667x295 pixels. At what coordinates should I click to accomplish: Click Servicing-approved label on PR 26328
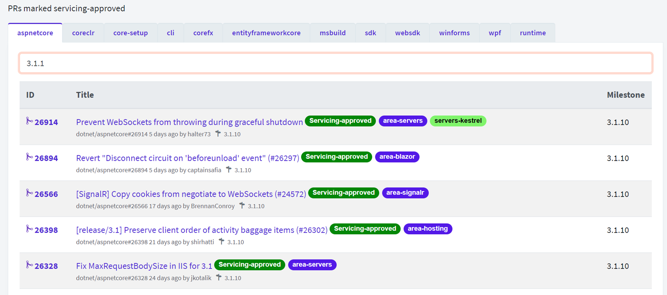point(250,265)
